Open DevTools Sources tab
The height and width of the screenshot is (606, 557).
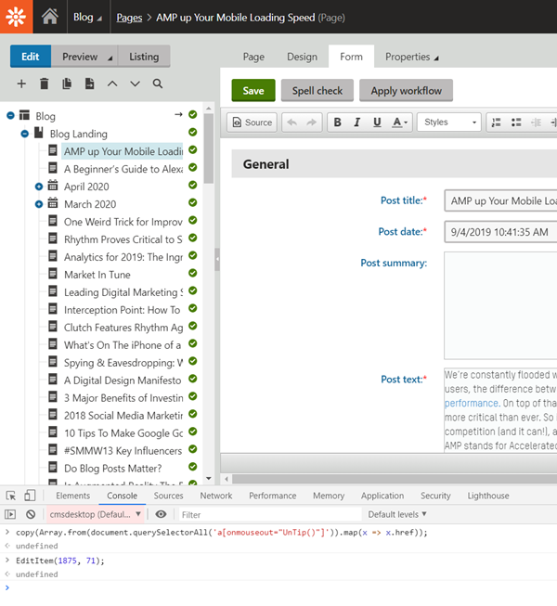click(169, 496)
